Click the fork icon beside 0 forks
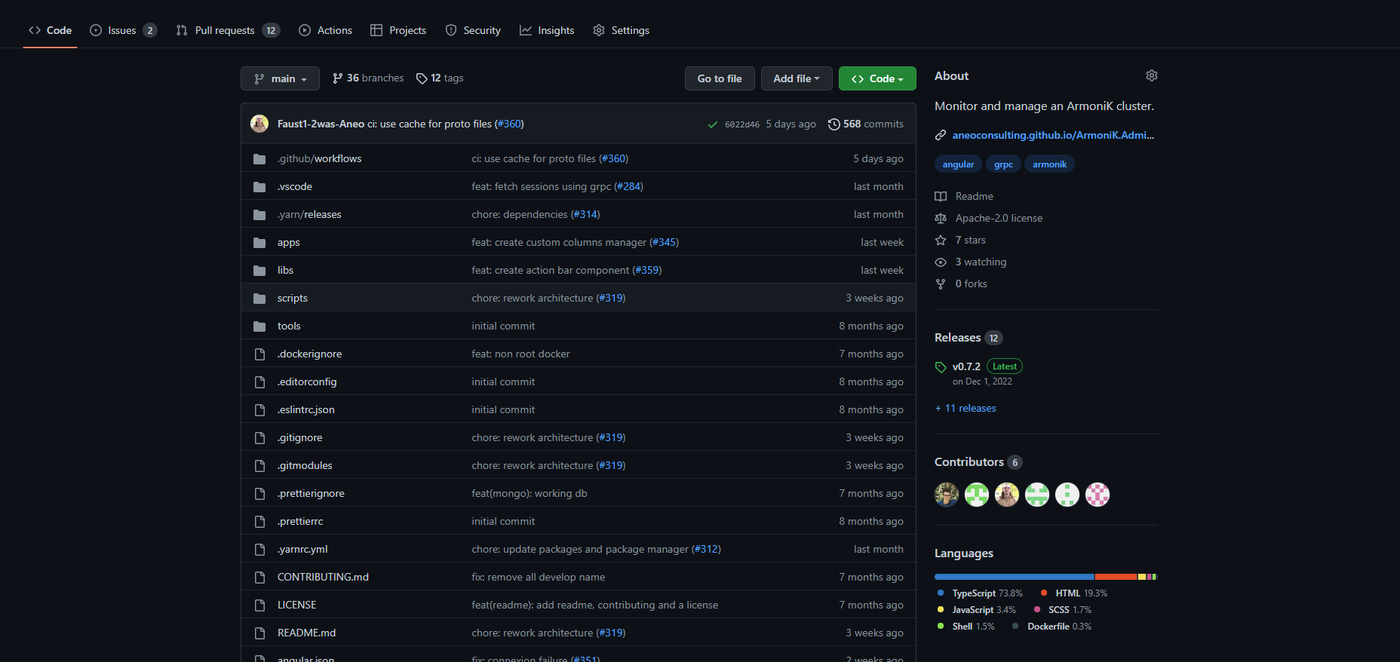The image size is (1400, 662). 941,283
